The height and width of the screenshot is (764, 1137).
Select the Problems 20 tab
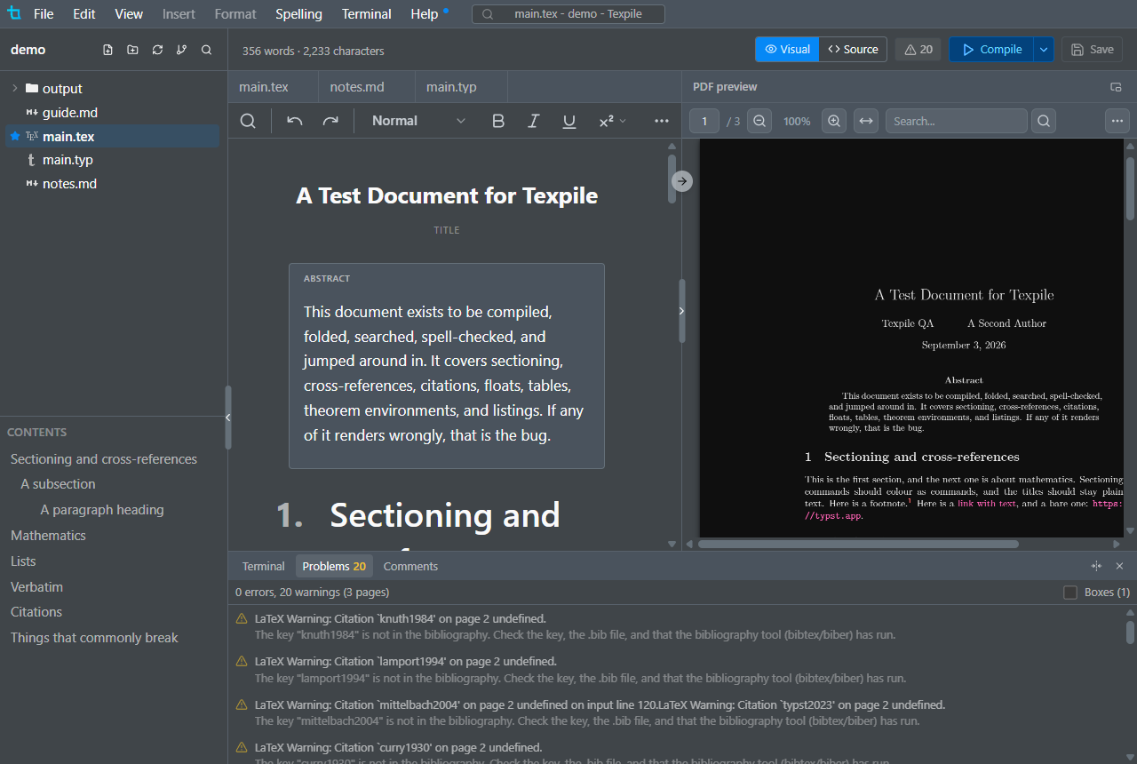coord(334,566)
